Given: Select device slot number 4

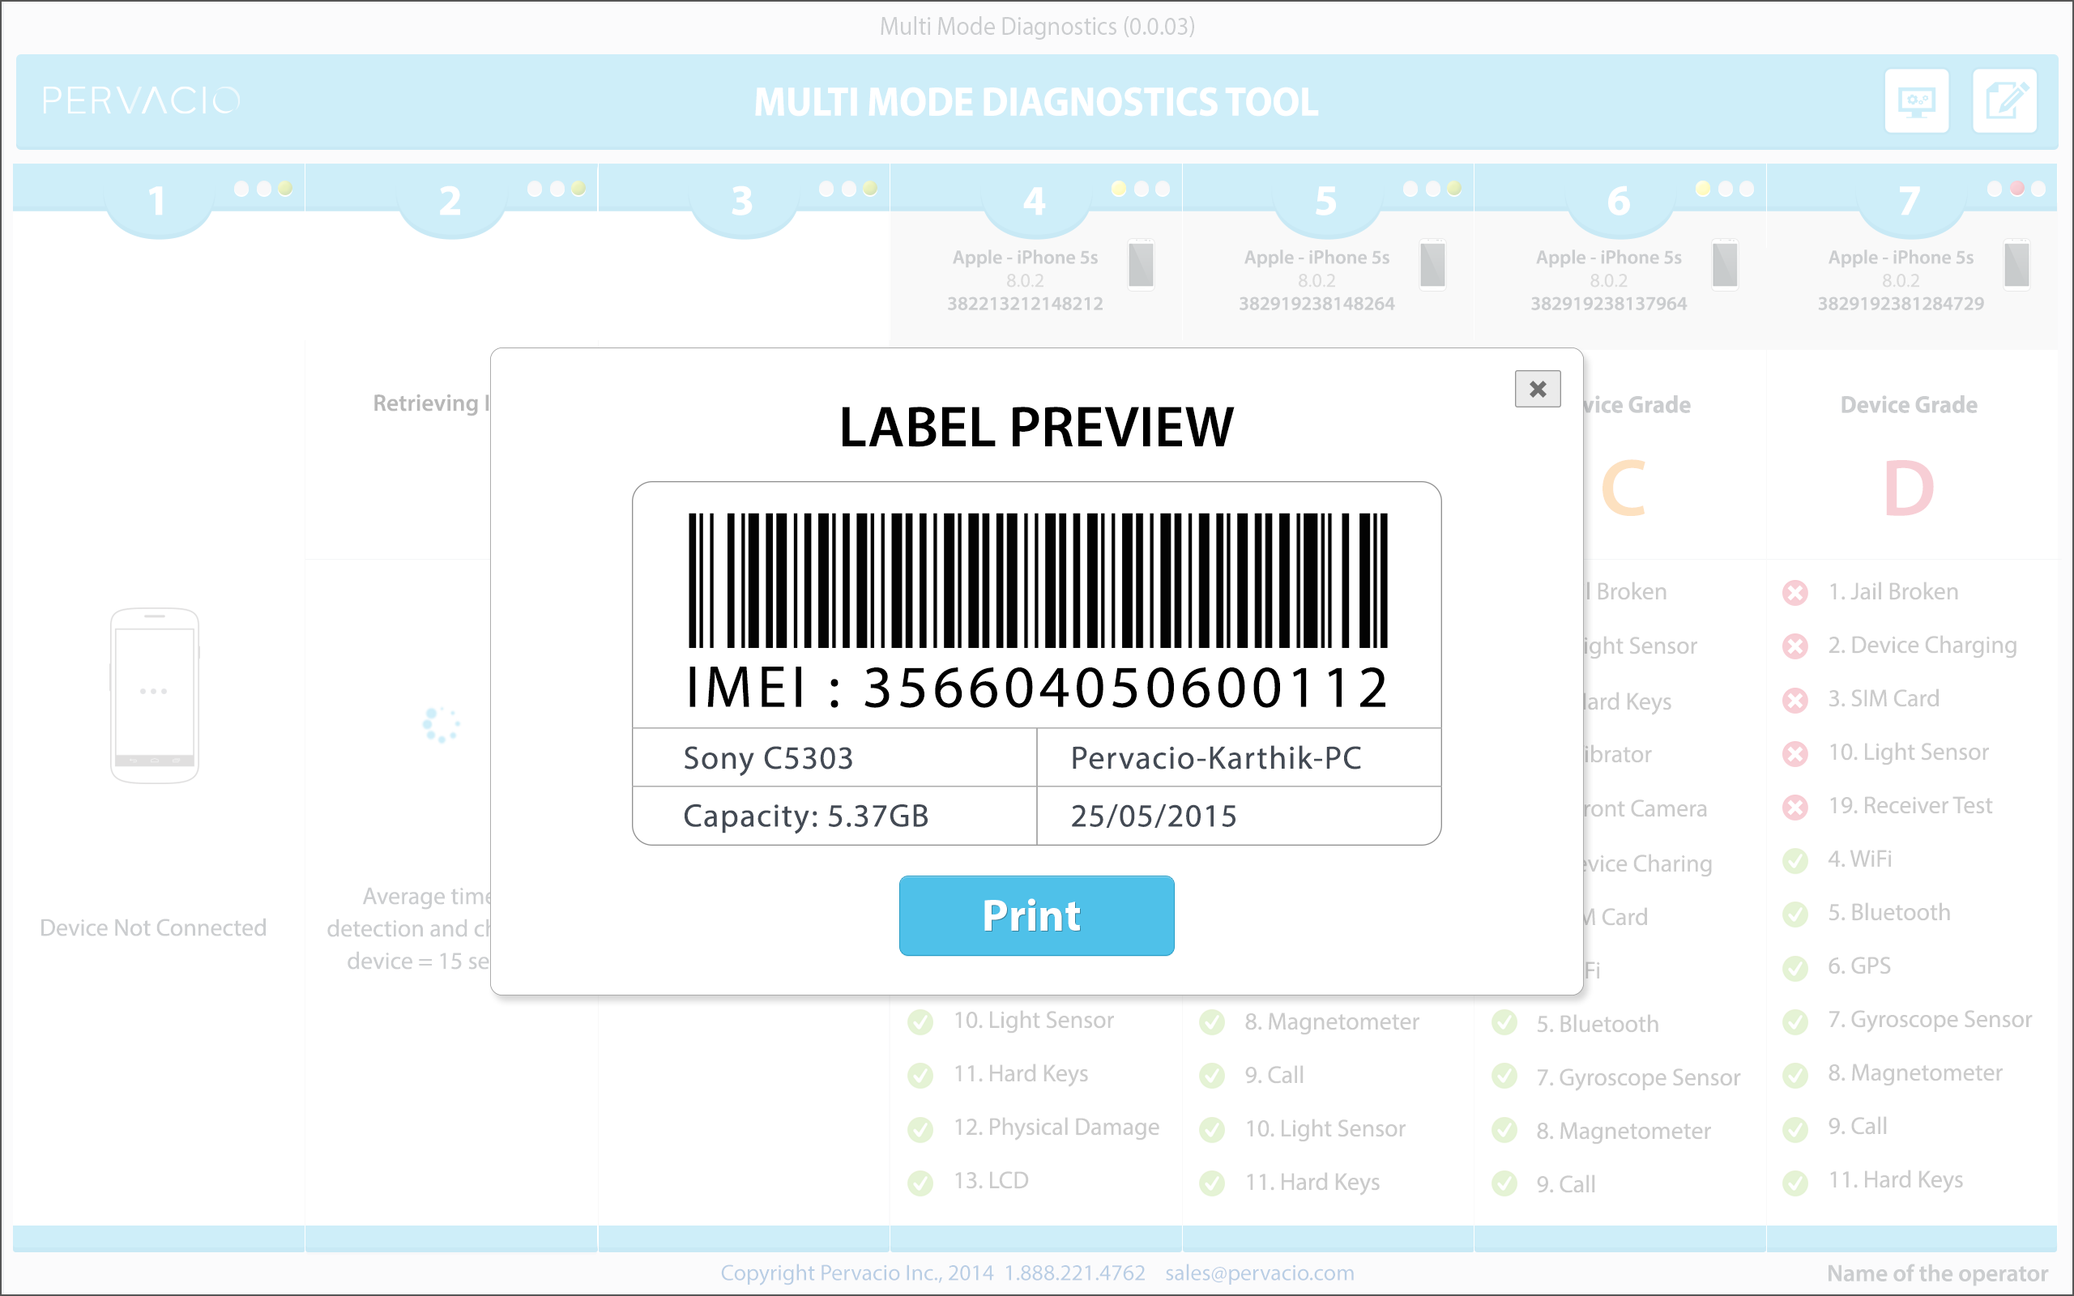Looking at the screenshot, I should tap(1035, 202).
